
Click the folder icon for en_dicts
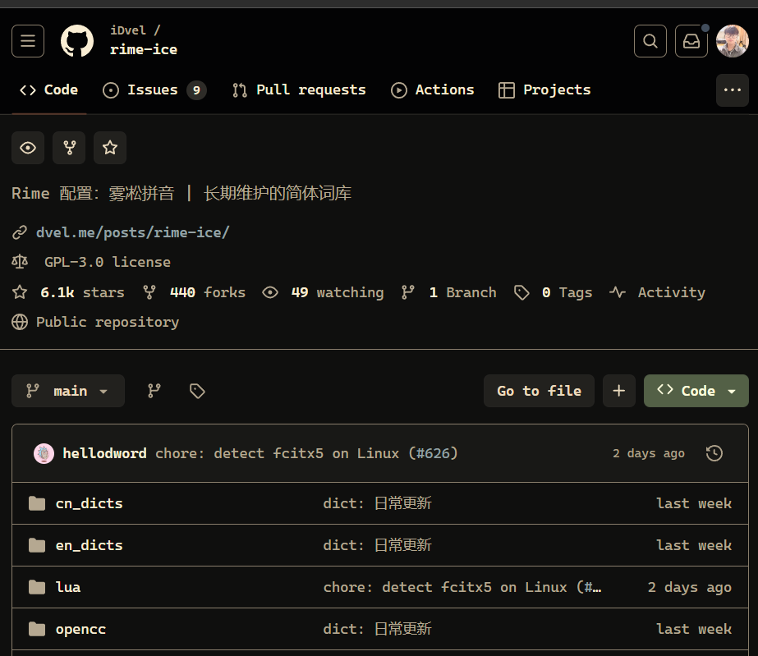click(37, 546)
